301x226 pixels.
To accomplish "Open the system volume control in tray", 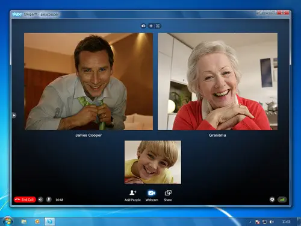I will click(272, 222).
